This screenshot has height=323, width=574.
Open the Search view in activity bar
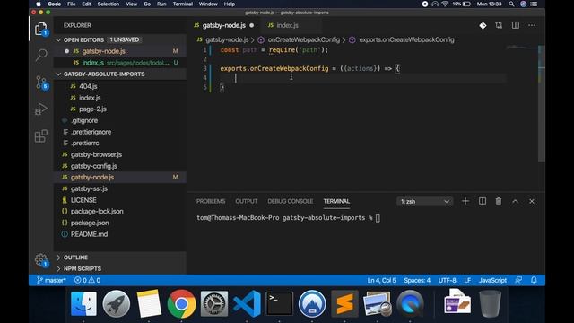click(41, 55)
